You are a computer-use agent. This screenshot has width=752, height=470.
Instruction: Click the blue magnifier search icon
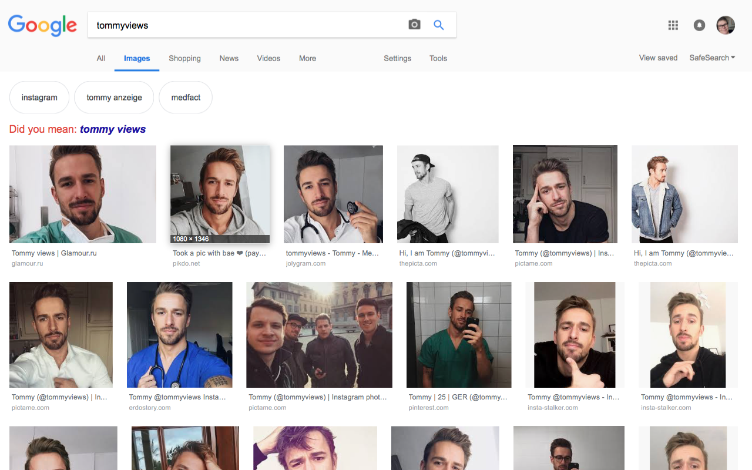[439, 25]
